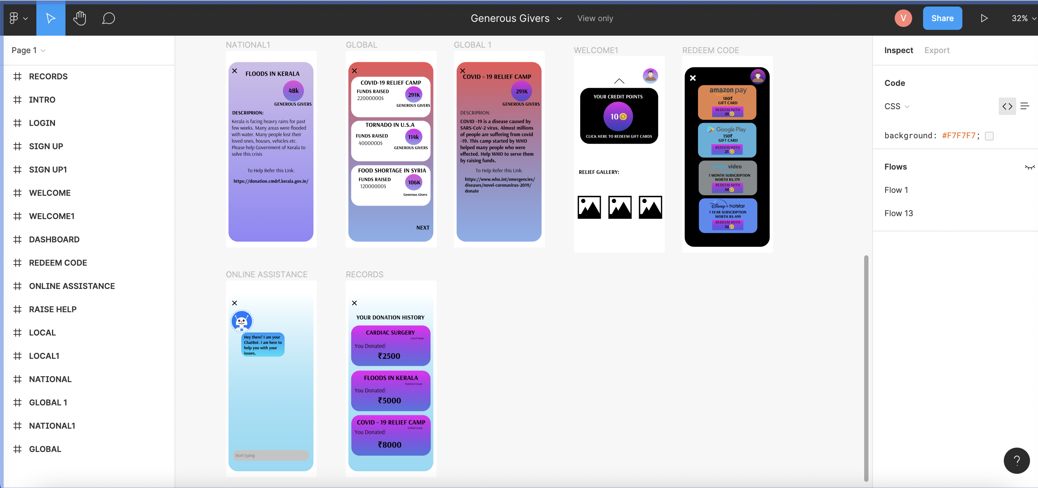Select the REDEEM CODE frame layer
This screenshot has height=488, width=1038.
click(x=57, y=263)
